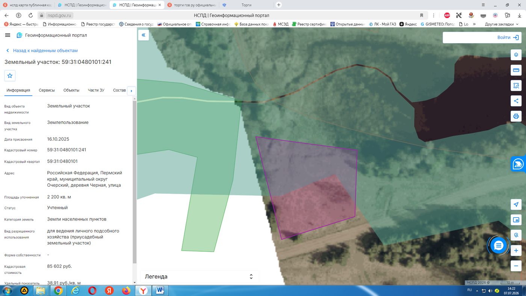Open the map layers icon
This screenshot has height=296, width=526.
[516, 55]
